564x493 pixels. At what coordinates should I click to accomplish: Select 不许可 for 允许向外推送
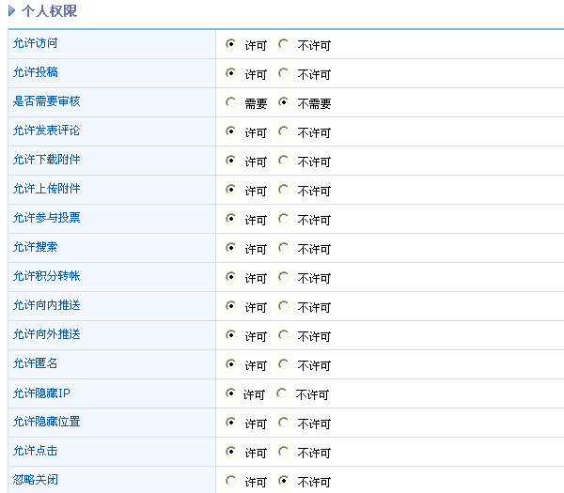(x=283, y=335)
